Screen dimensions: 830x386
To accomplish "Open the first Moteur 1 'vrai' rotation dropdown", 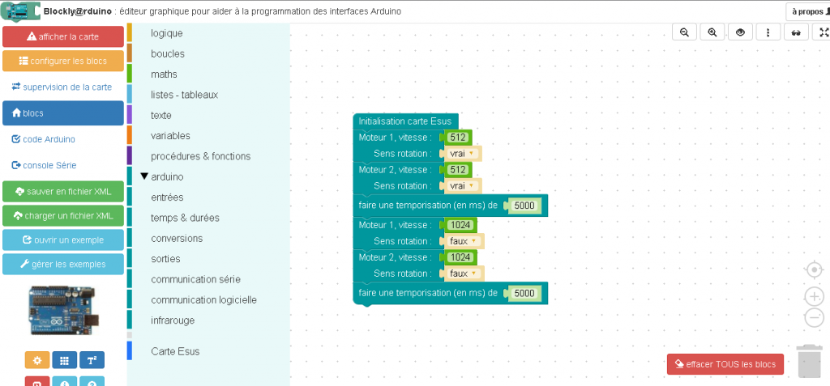I will (x=461, y=153).
